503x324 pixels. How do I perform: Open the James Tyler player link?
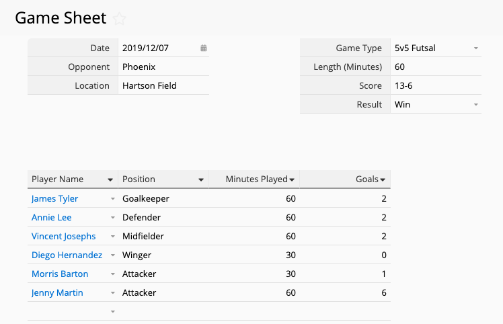[x=54, y=198]
